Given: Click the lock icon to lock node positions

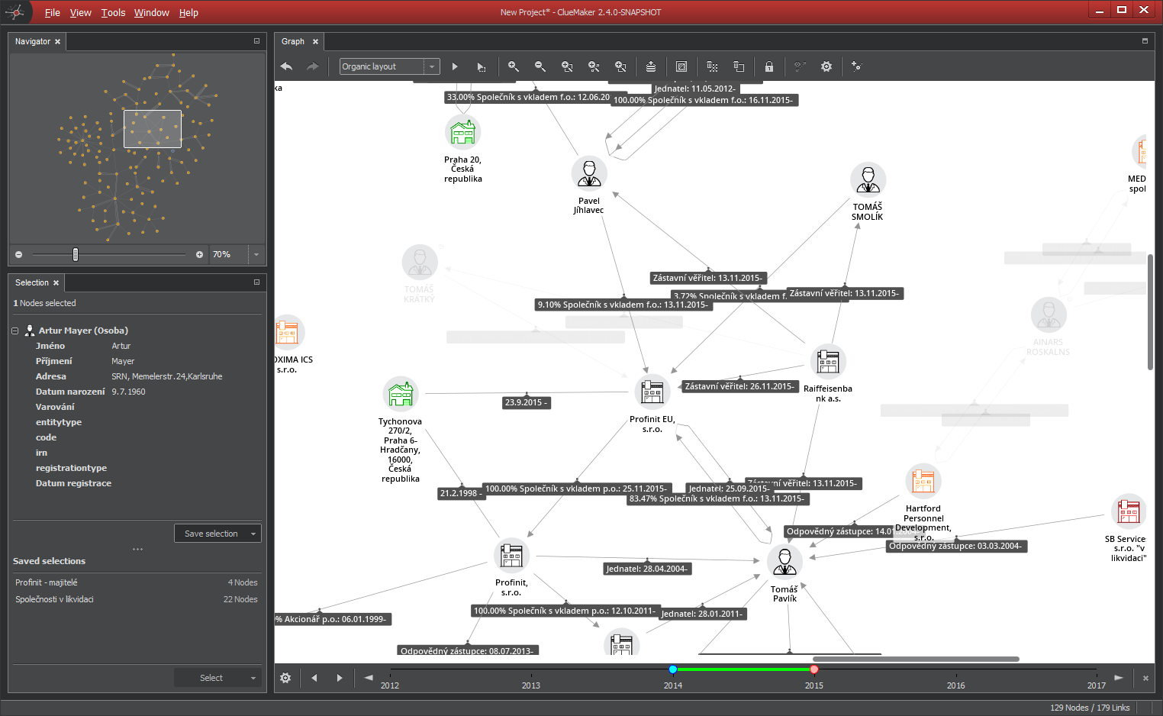Looking at the screenshot, I should 769,66.
